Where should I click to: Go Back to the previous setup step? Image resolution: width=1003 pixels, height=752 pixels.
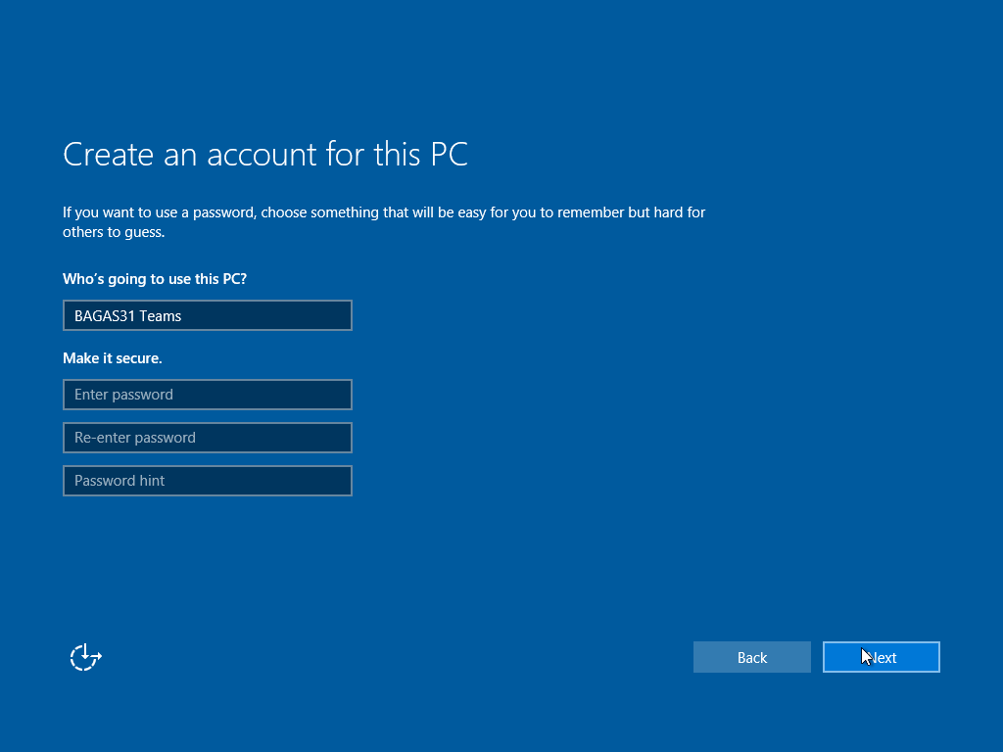(x=751, y=657)
